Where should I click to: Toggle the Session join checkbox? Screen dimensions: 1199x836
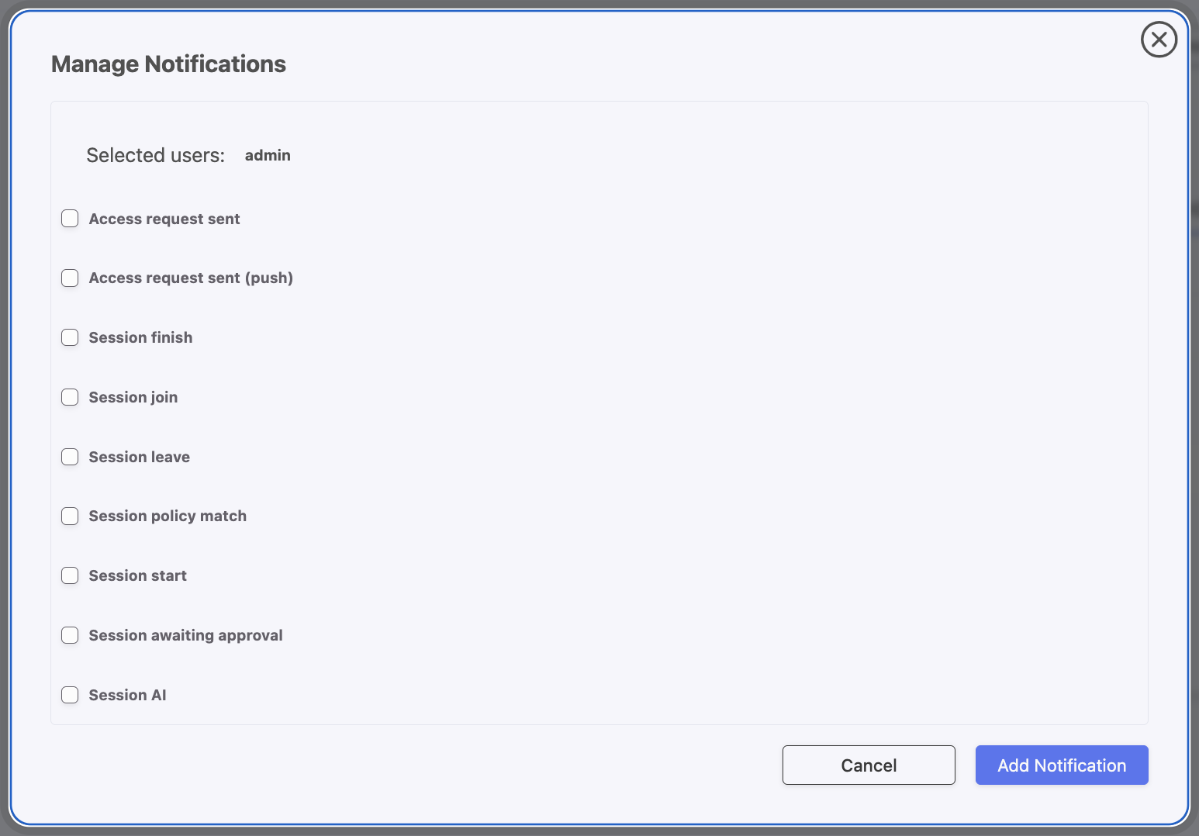[70, 397]
